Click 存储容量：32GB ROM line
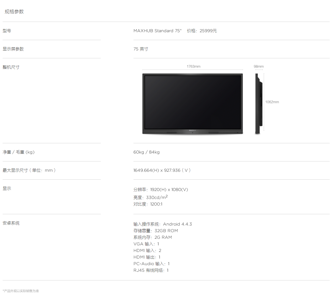Screen dimensions: 331x301 [156, 231]
